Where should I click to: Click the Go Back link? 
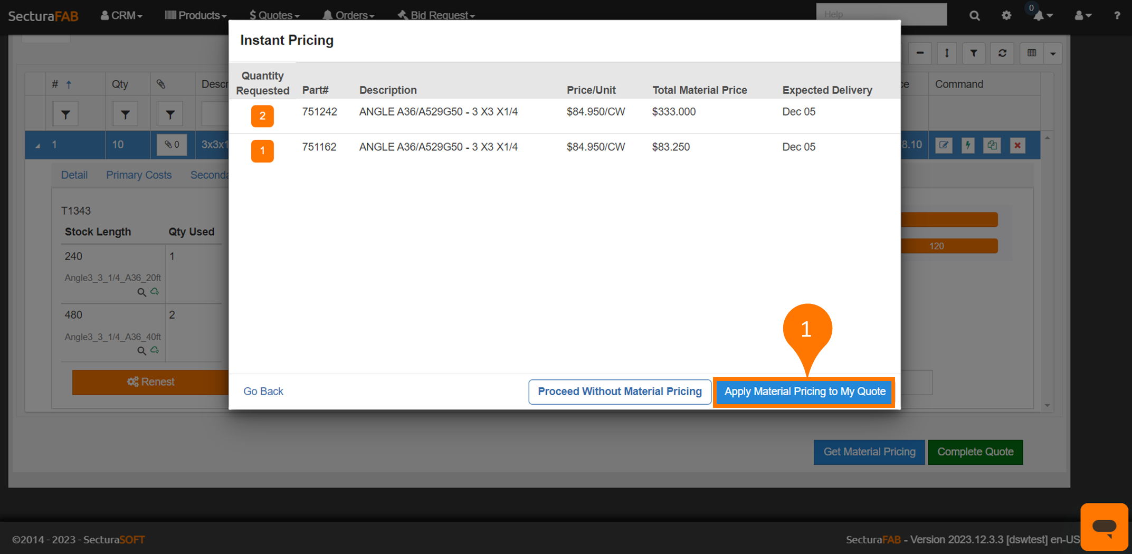click(263, 391)
